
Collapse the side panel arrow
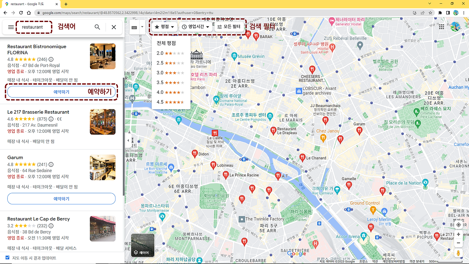click(x=128, y=140)
